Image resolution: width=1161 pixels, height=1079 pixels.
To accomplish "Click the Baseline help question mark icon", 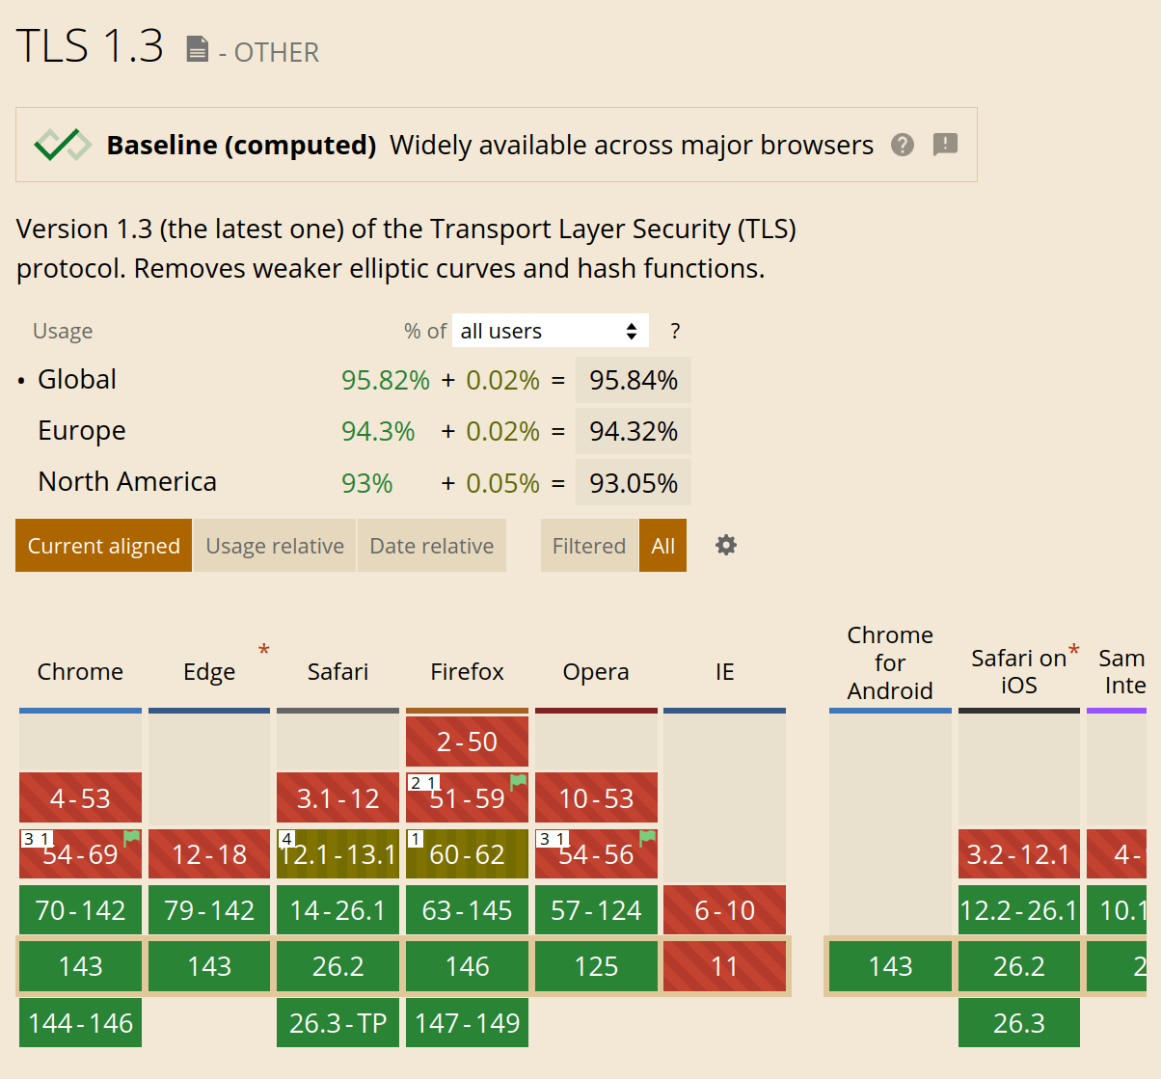I will click(903, 145).
